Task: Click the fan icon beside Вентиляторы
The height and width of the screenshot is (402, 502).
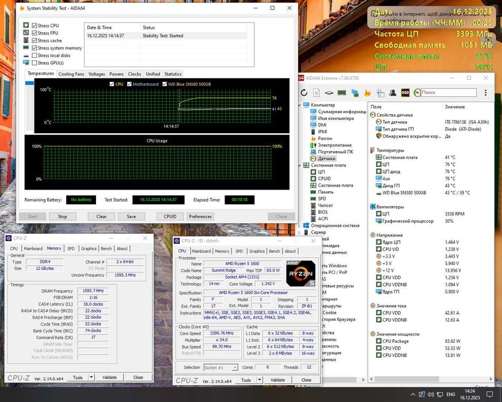Action: click(x=373, y=207)
